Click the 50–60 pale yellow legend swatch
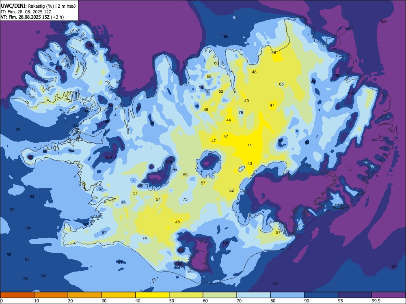The image size is (406, 304). point(186,295)
